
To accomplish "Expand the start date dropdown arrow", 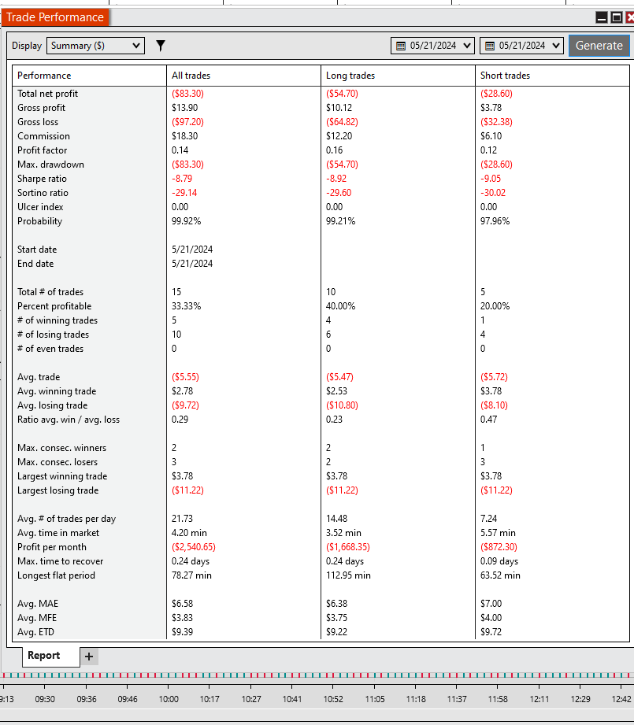I will pyautogui.click(x=466, y=46).
